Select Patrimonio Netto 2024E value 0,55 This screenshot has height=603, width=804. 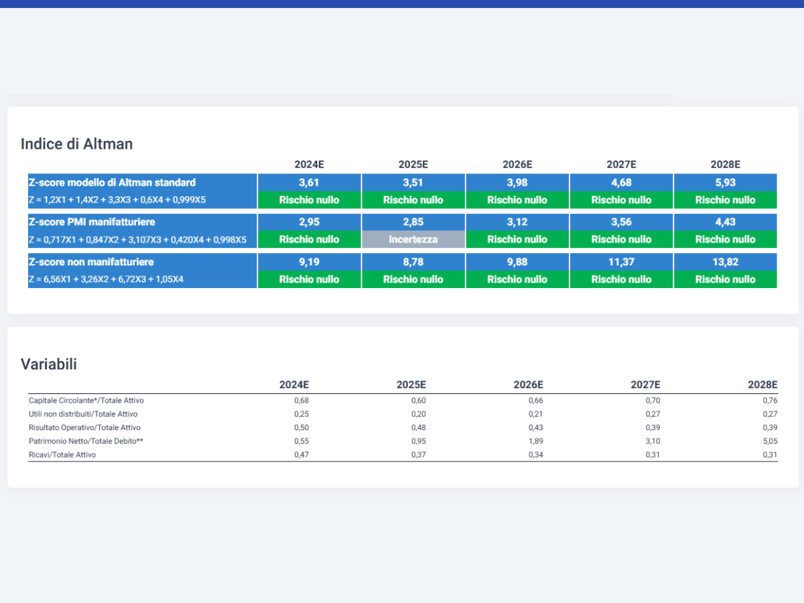[301, 441]
